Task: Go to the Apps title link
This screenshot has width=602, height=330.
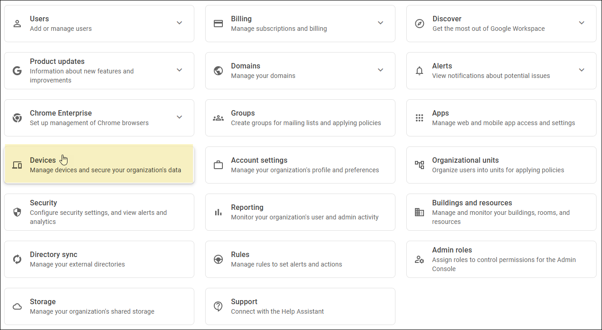Action: (x=441, y=113)
